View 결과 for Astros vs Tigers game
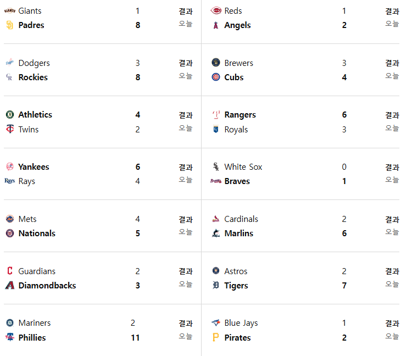The image size is (412, 356). 392,271
